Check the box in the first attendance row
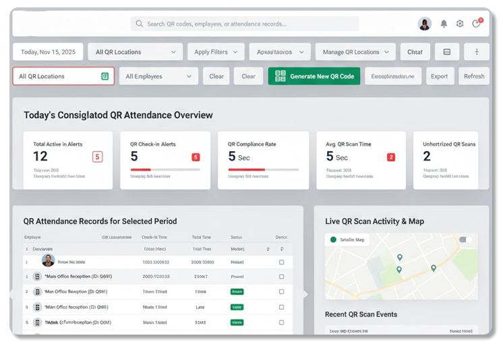This screenshot has width=503, height=342. point(282,261)
